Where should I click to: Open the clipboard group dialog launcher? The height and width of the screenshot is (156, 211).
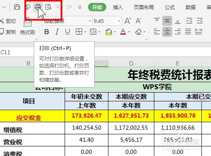(x=36, y=39)
